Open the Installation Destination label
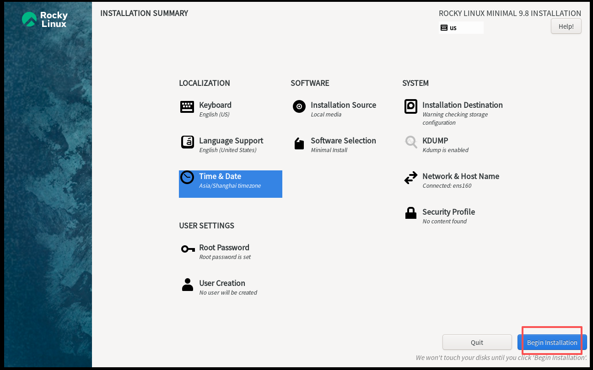 pos(463,105)
